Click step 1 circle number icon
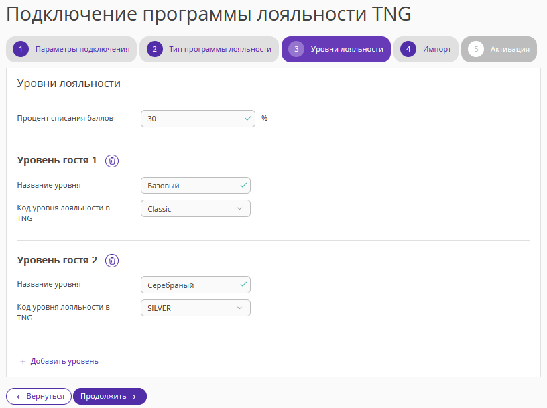547x408 pixels. [x=21, y=49]
